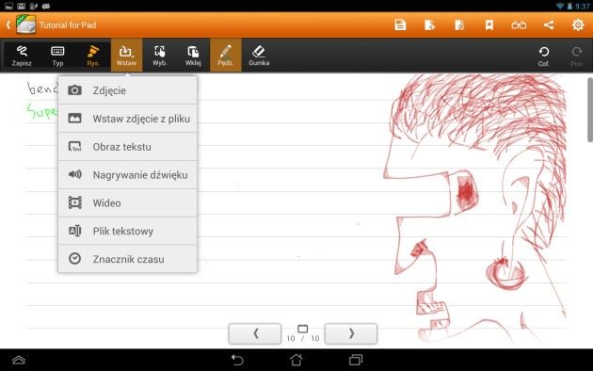Select the Zapisz handwriting tool
This screenshot has height=371, width=593.
click(x=22, y=56)
